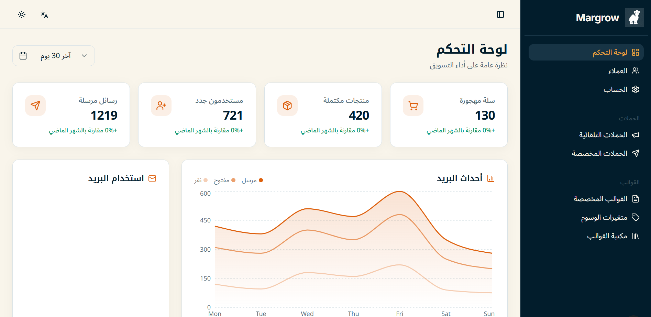Click the استخدام البريد card title
651x317 pixels.
coord(116,178)
